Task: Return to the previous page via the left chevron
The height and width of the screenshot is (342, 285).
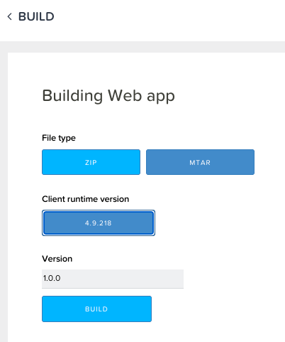Action: (9, 16)
